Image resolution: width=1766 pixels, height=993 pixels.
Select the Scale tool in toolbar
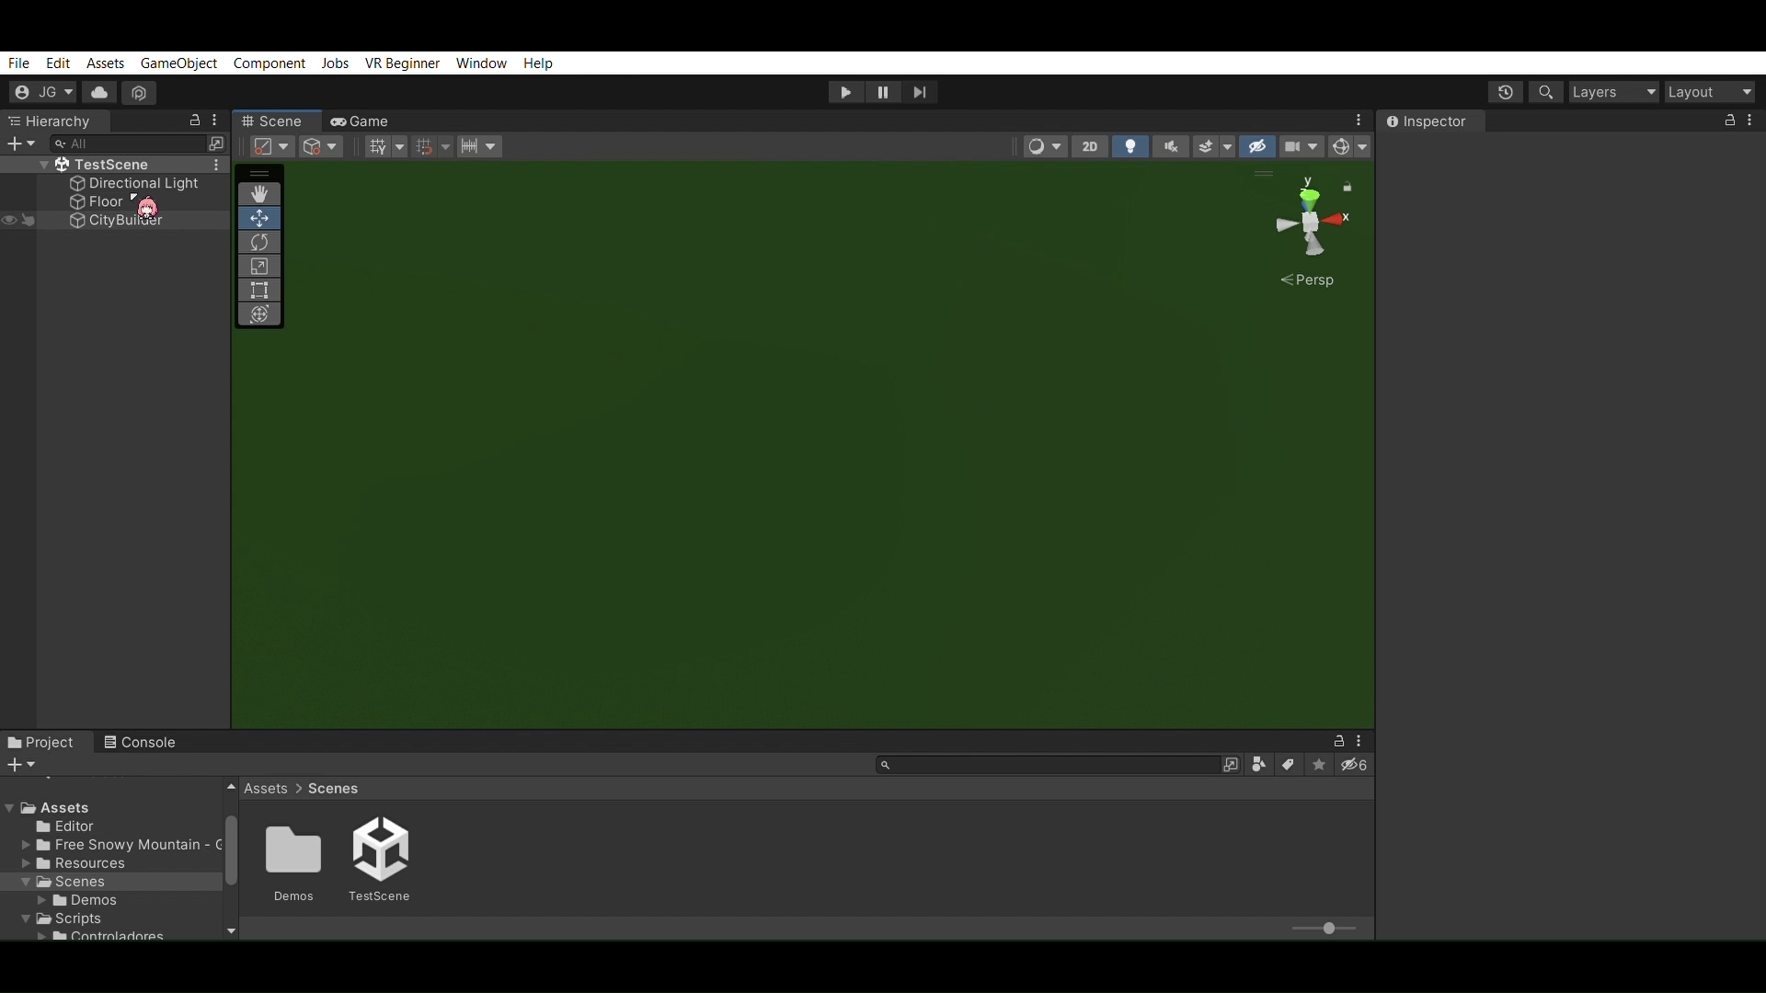tap(259, 267)
